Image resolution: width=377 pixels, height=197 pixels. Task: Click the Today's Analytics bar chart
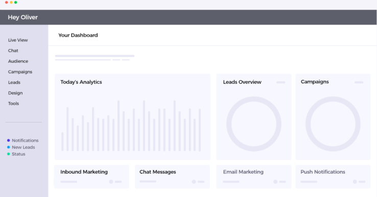tap(131, 126)
